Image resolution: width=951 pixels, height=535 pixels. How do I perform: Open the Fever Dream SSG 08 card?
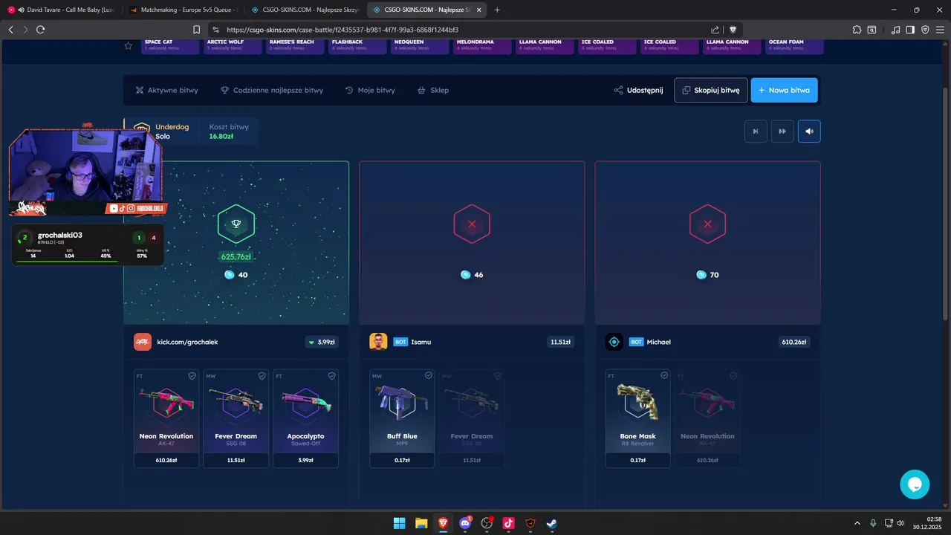click(x=236, y=418)
